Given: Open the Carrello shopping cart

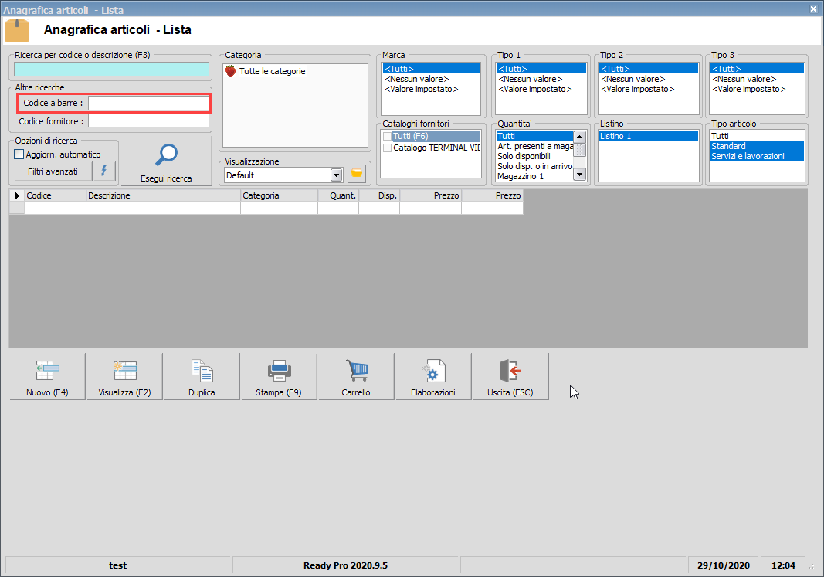Looking at the screenshot, I should 356,376.
